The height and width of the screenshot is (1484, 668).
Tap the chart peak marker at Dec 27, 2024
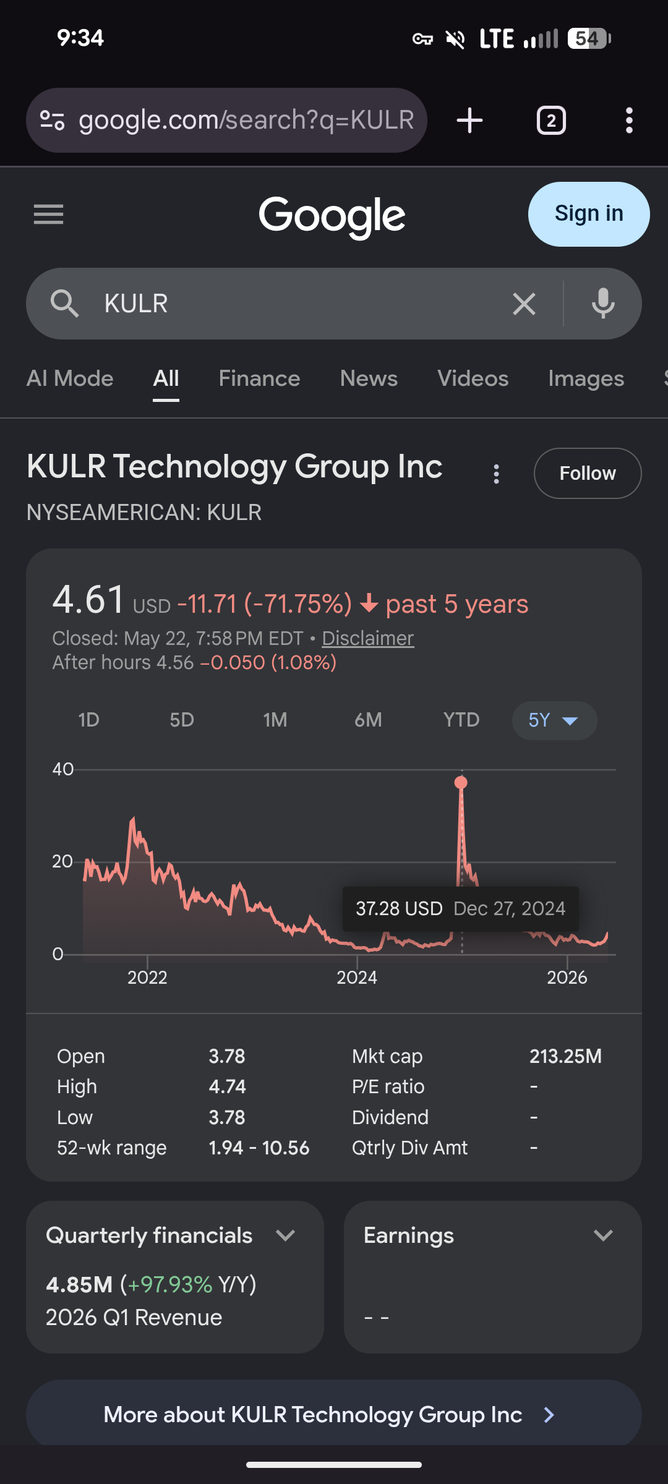point(461,783)
